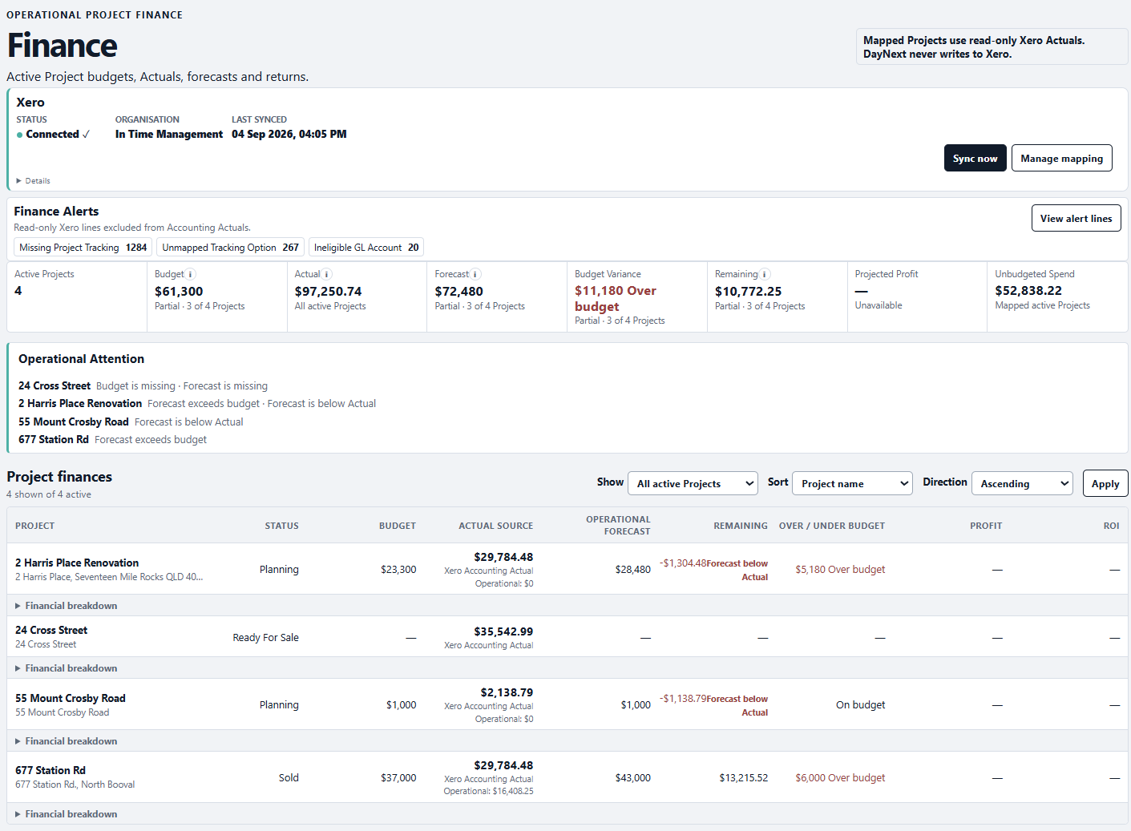Click the Sync now button

(975, 158)
